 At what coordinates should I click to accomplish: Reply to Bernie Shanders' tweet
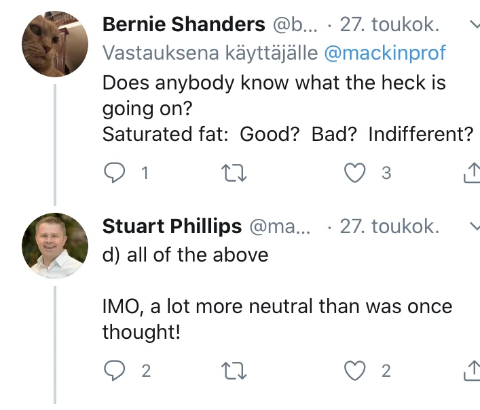pyautogui.click(x=115, y=173)
